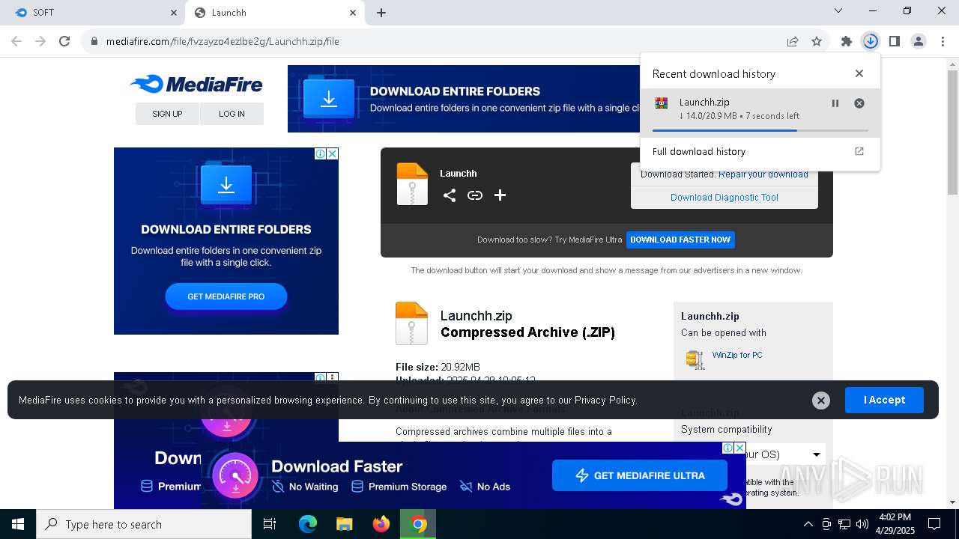The height and width of the screenshot is (539, 959).
Task: Close the Launchh tab
Action: click(353, 13)
